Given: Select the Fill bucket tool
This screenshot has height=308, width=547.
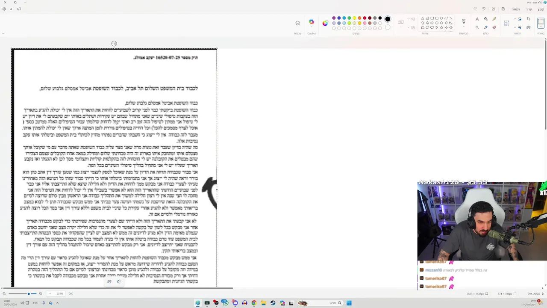Looking at the screenshot, I should click(486, 19).
